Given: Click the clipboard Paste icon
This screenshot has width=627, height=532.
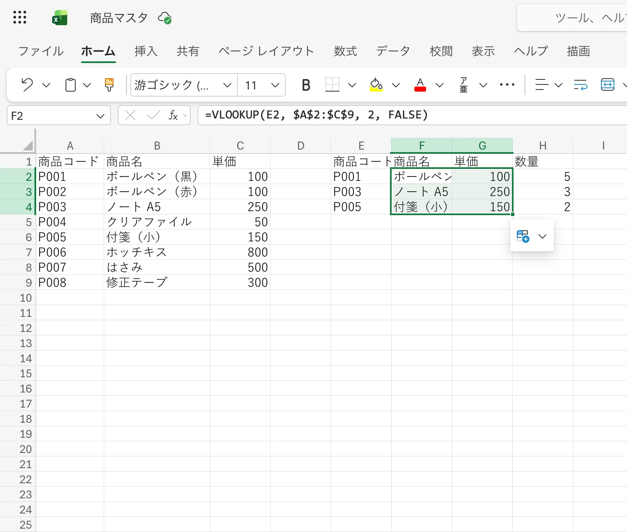Looking at the screenshot, I should pos(71,85).
